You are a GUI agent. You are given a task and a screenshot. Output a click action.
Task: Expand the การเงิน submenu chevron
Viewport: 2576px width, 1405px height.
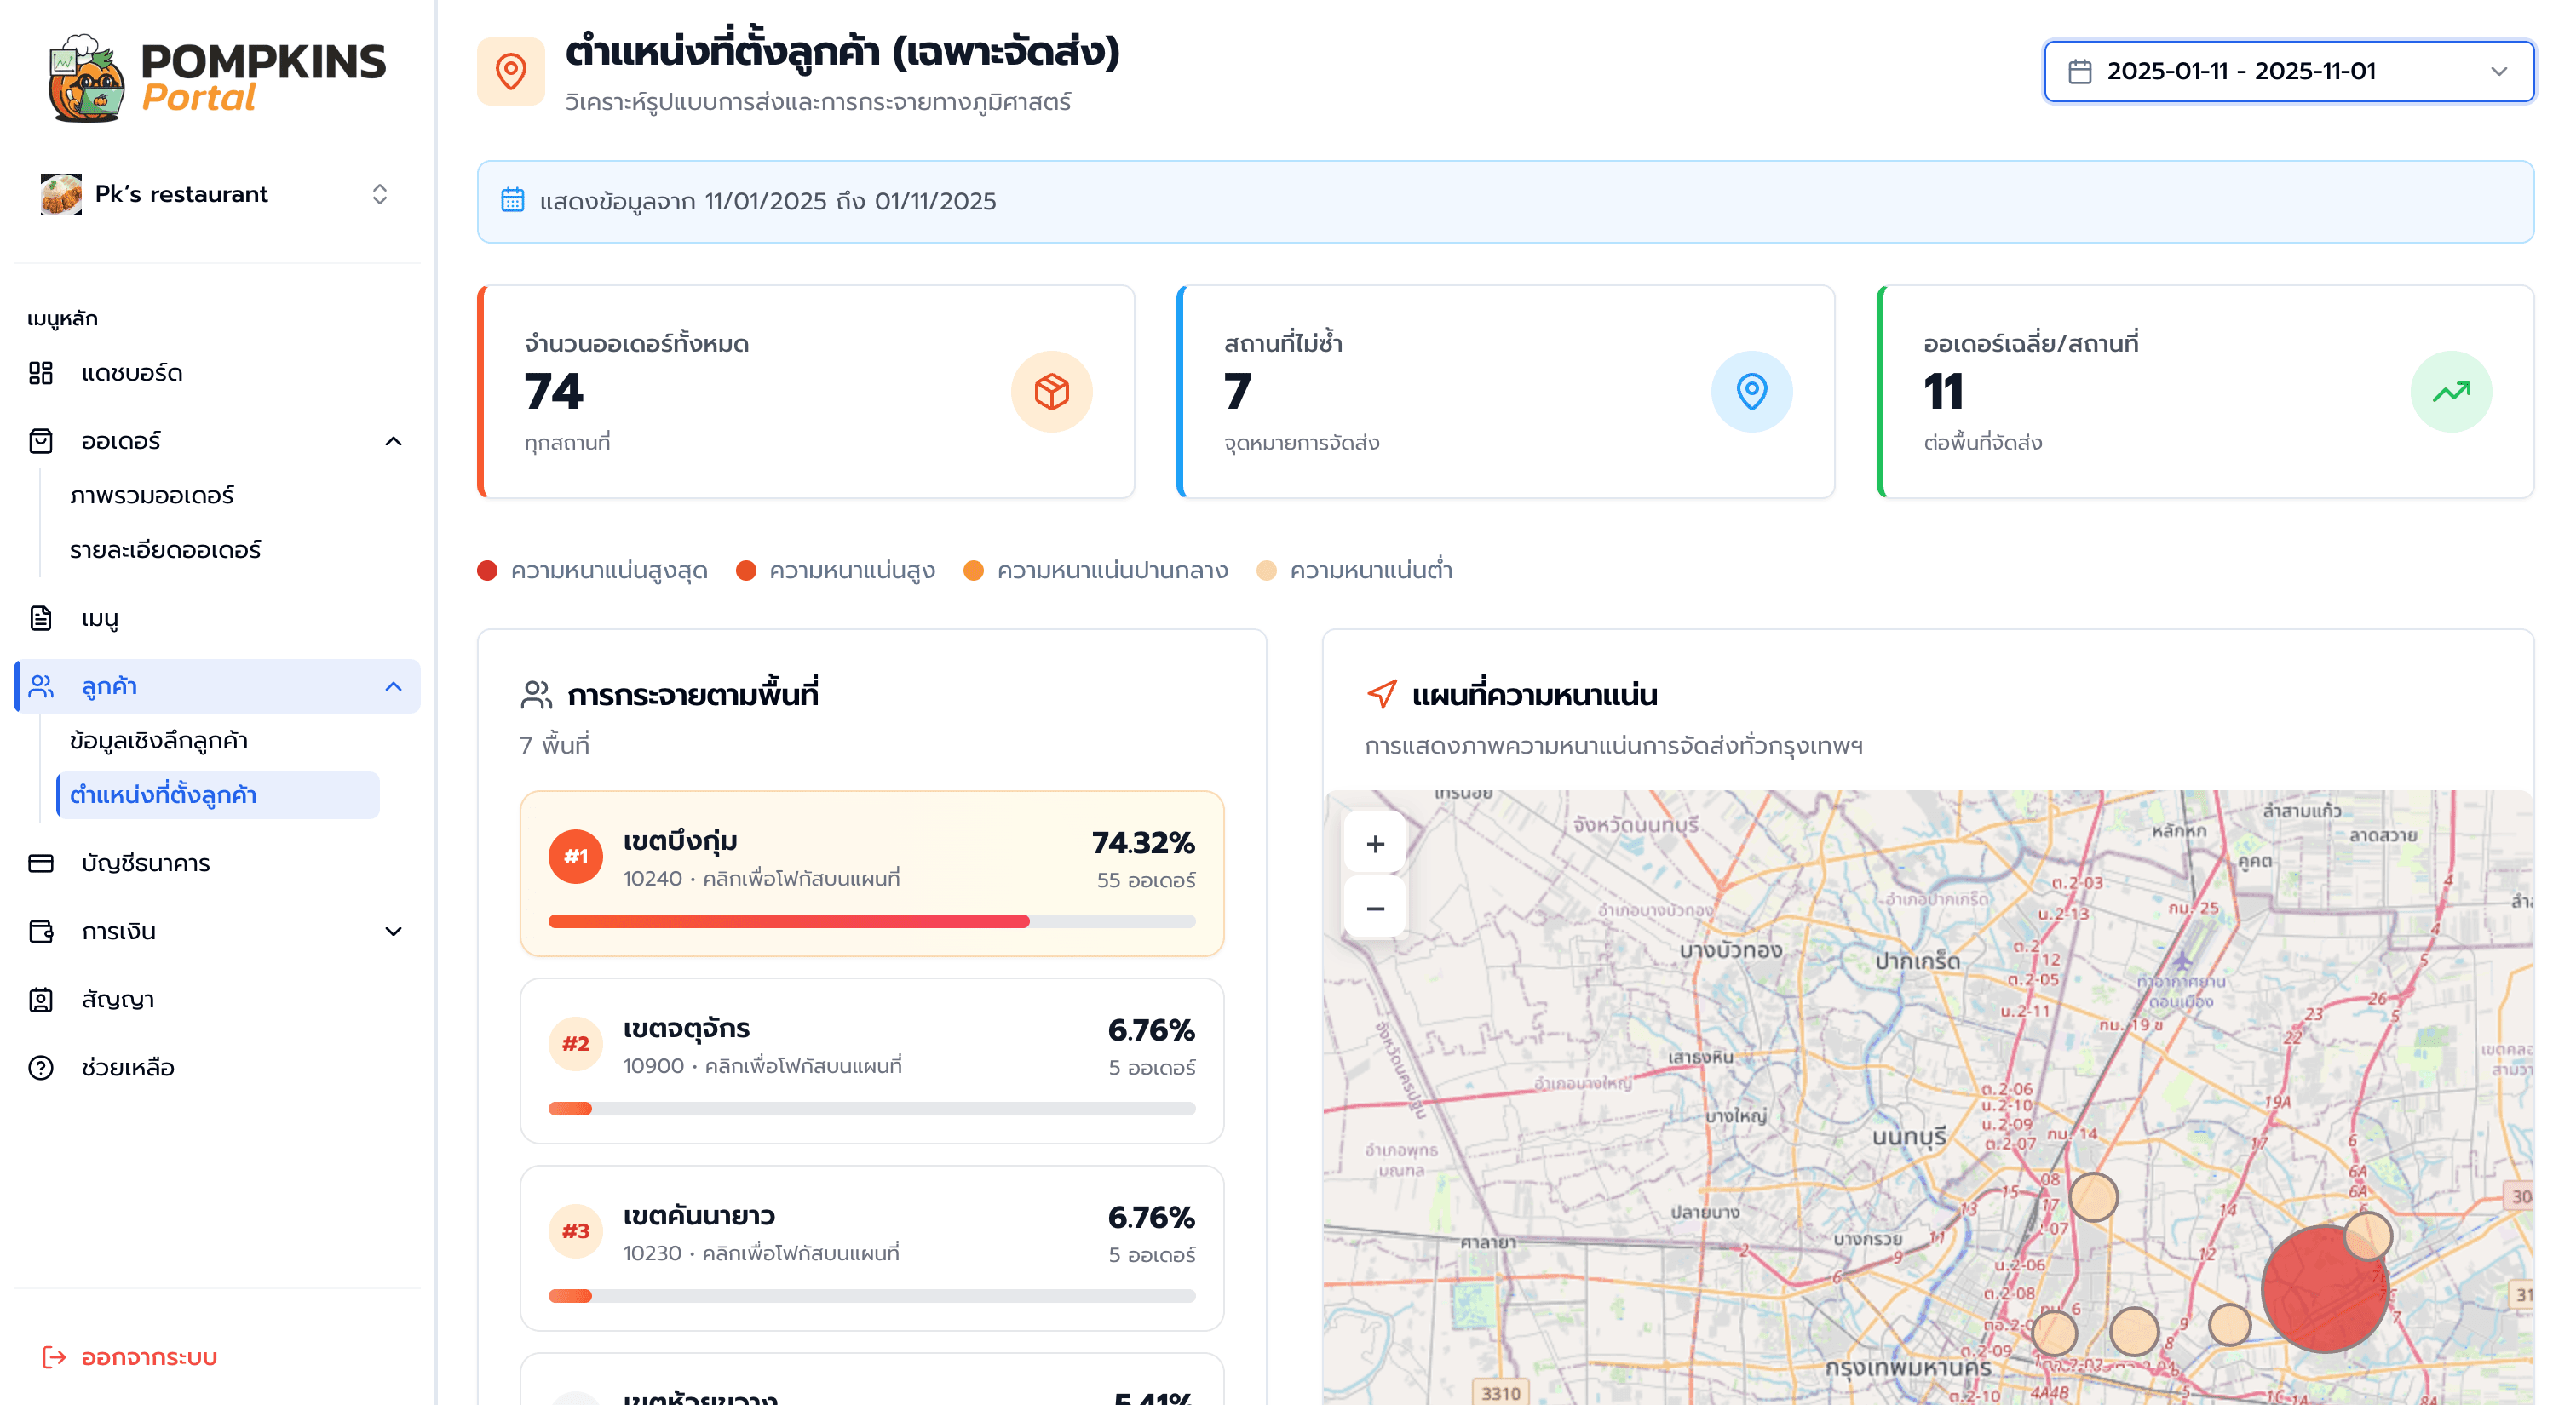tap(393, 932)
